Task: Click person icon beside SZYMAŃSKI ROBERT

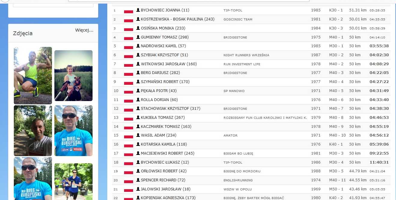Action: [x=138, y=82]
